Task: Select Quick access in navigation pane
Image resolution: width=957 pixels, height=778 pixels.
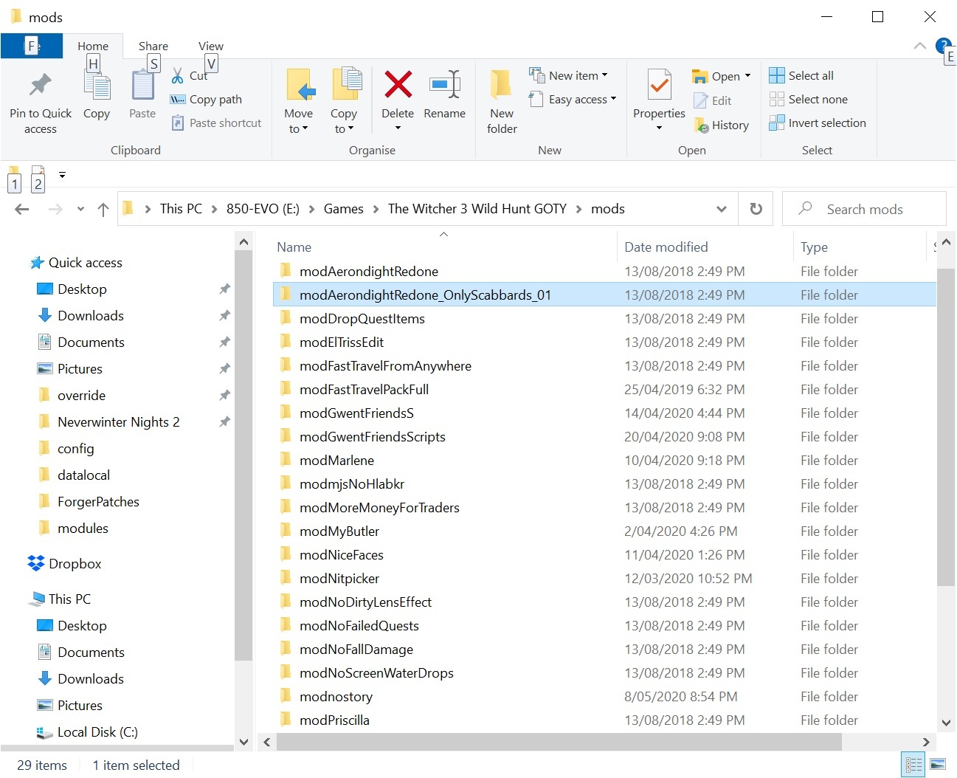Action: (x=85, y=263)
